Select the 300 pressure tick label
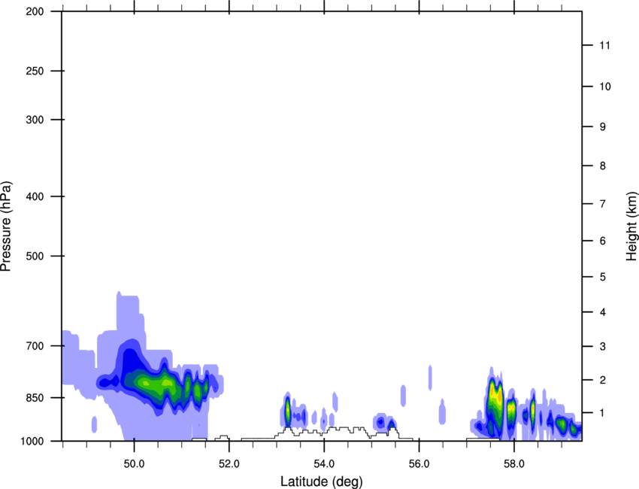Viewport: 639px width, 489px height. pyautogui.click(x=35, y=120)
